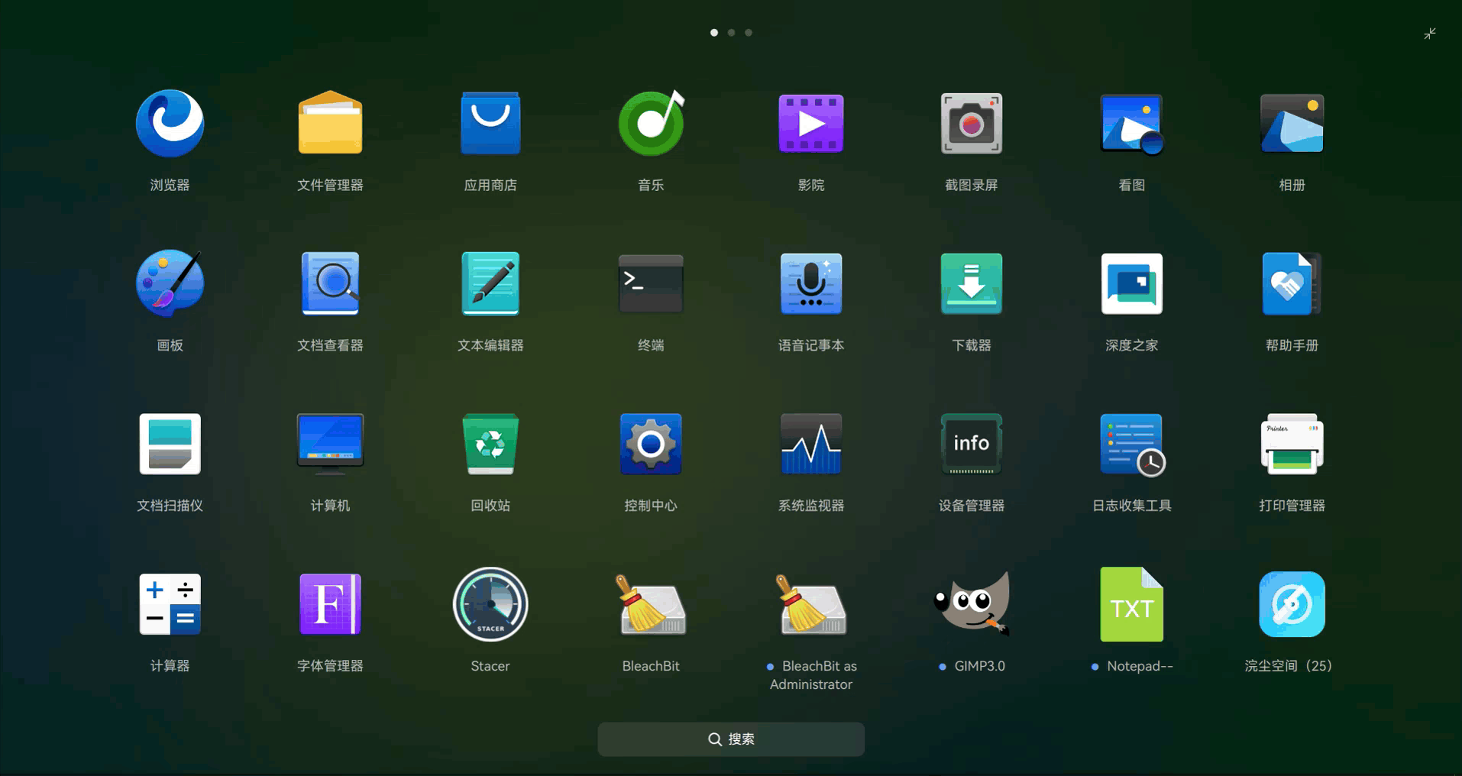Open the Stacer system optimizer
Screen dimensions: 1462x776
pos(490,604)
